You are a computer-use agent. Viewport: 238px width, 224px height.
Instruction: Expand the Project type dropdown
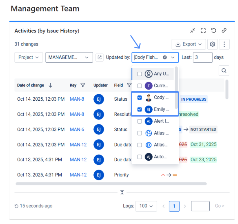[x=29, y=58]
